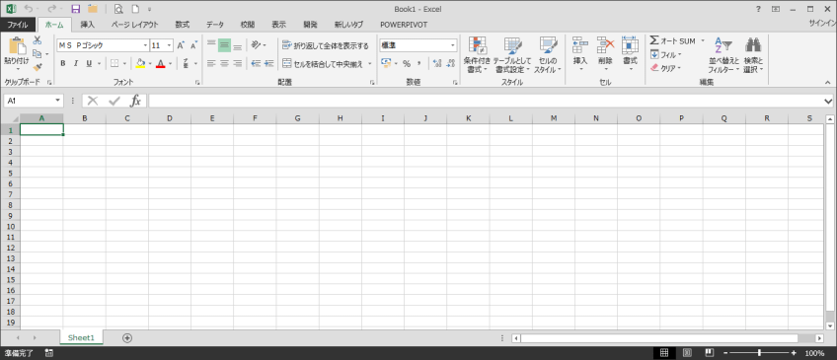Click the Borders icon

pos(114,63)
